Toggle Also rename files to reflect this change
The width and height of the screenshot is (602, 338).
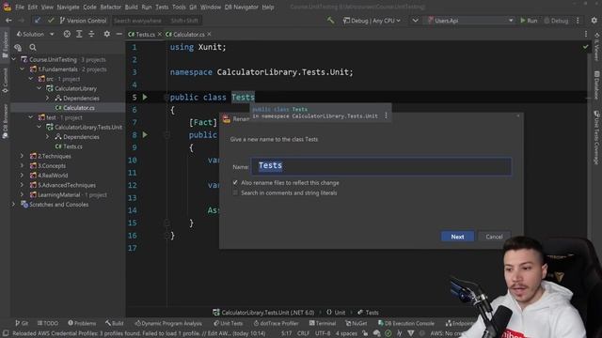[x=235, y=183]
